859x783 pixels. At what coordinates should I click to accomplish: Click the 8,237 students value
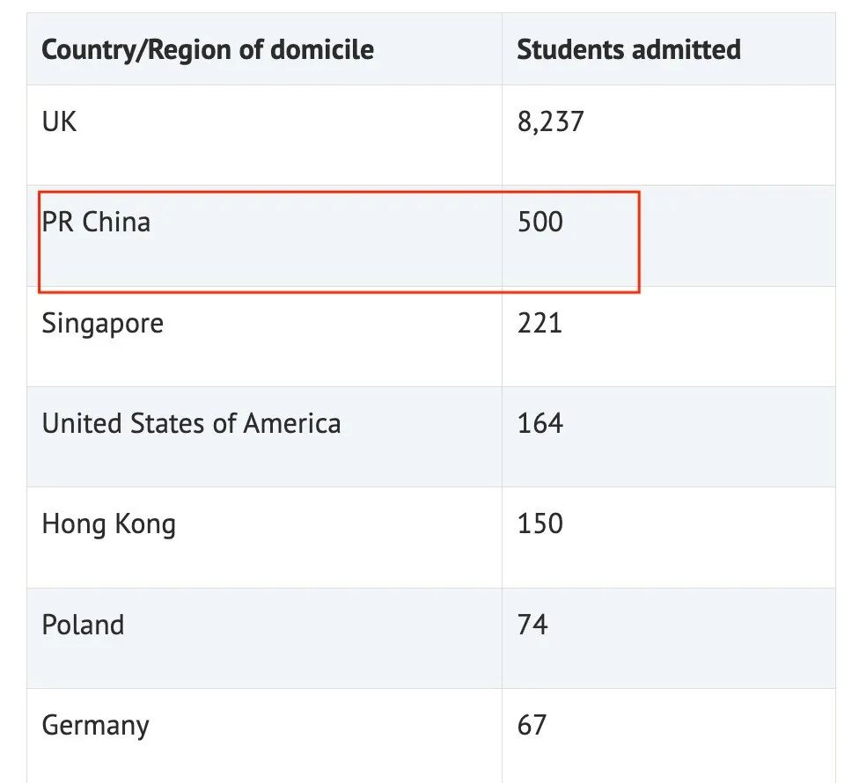pos(550,121)
